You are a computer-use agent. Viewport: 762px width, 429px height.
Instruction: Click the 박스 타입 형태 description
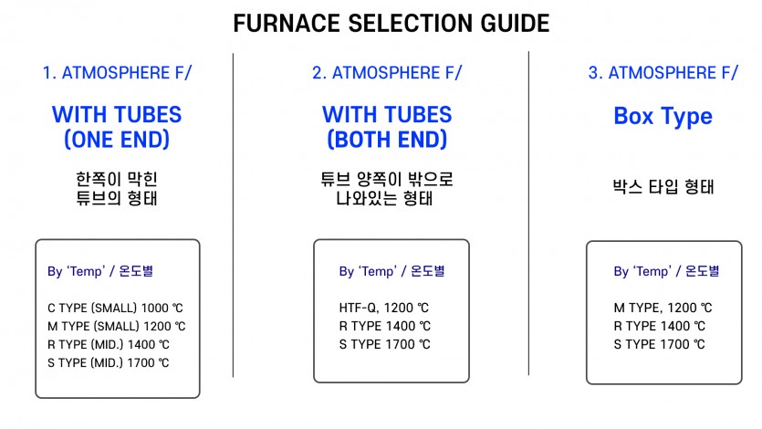tap(663, 187)
